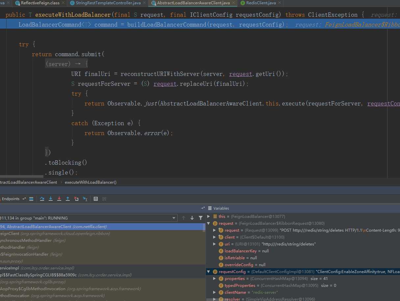
Task: Click the clientName value "redis-server"
Action: point(265,292)
